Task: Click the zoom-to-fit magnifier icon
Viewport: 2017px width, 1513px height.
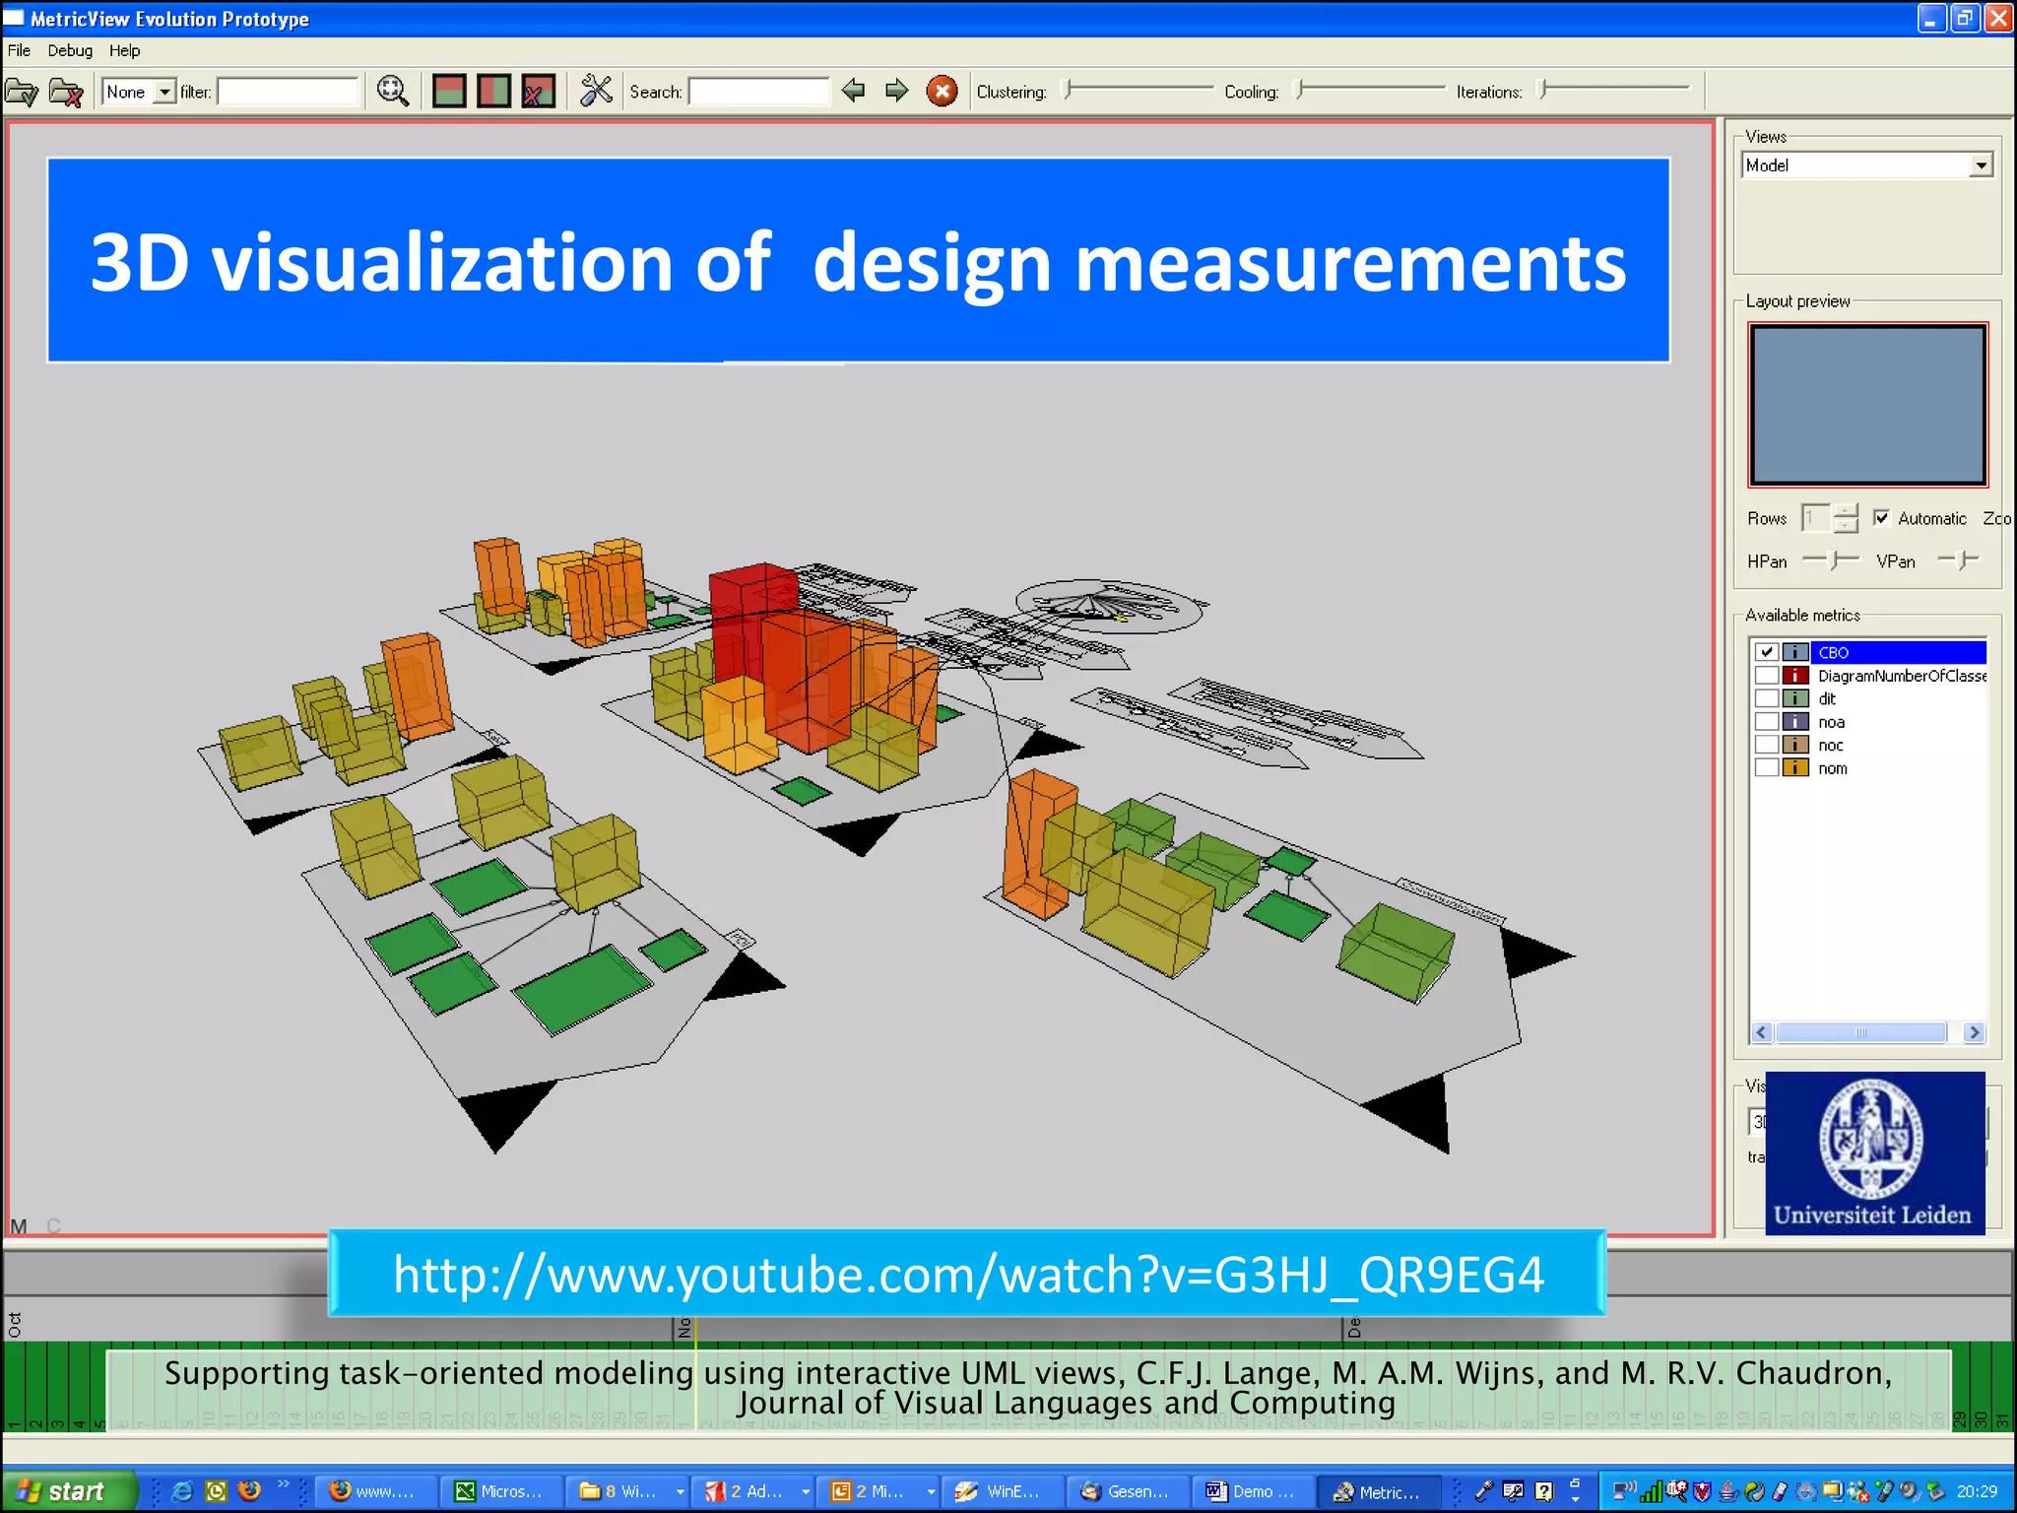Action: 393,91
